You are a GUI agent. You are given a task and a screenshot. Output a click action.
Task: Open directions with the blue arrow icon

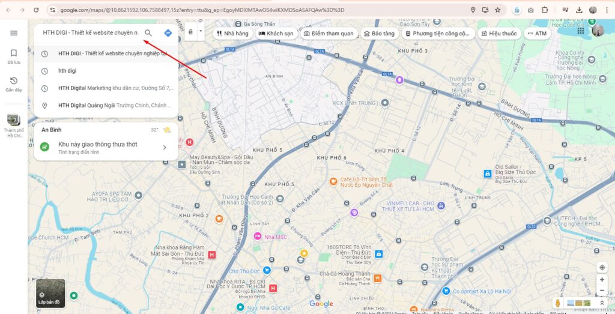(x=168, y=33)
